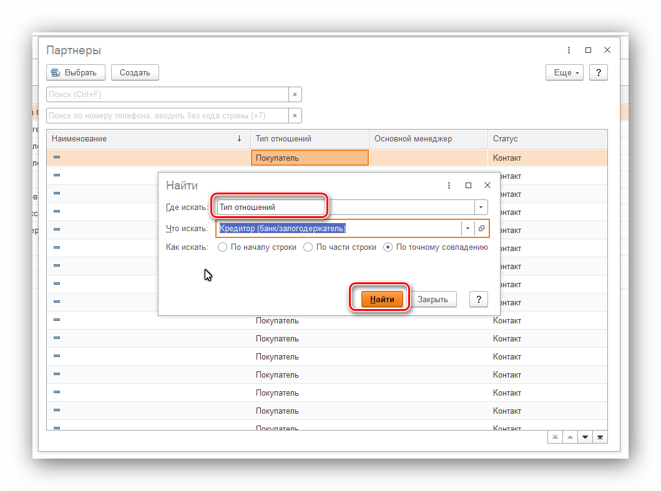Jump to the list start with the first-row arrow

(x=555, y=437)
